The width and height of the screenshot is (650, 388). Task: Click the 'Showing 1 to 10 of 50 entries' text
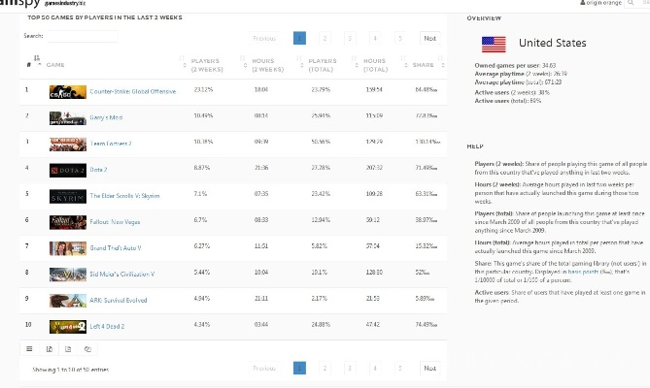point(71,370)
